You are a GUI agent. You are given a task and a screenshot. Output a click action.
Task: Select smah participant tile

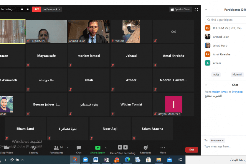[89, 80]
